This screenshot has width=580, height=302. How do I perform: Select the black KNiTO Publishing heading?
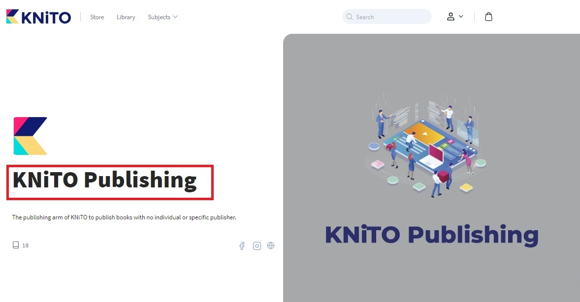[104, 181]
